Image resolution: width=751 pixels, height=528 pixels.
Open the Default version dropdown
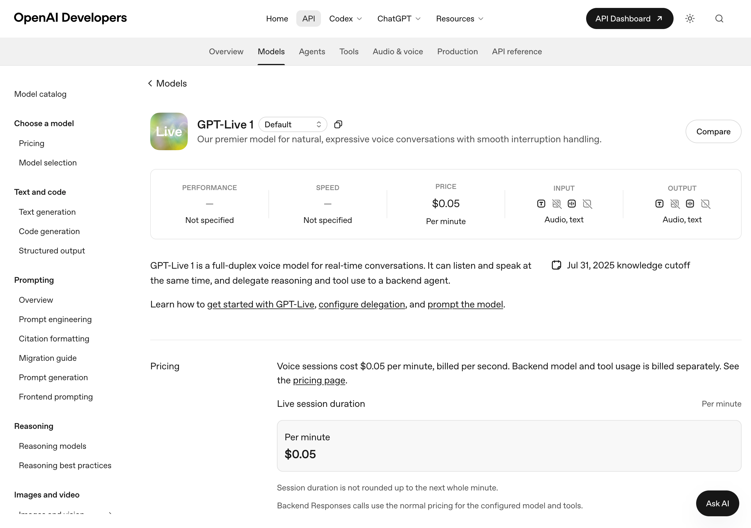pos(293,124)
